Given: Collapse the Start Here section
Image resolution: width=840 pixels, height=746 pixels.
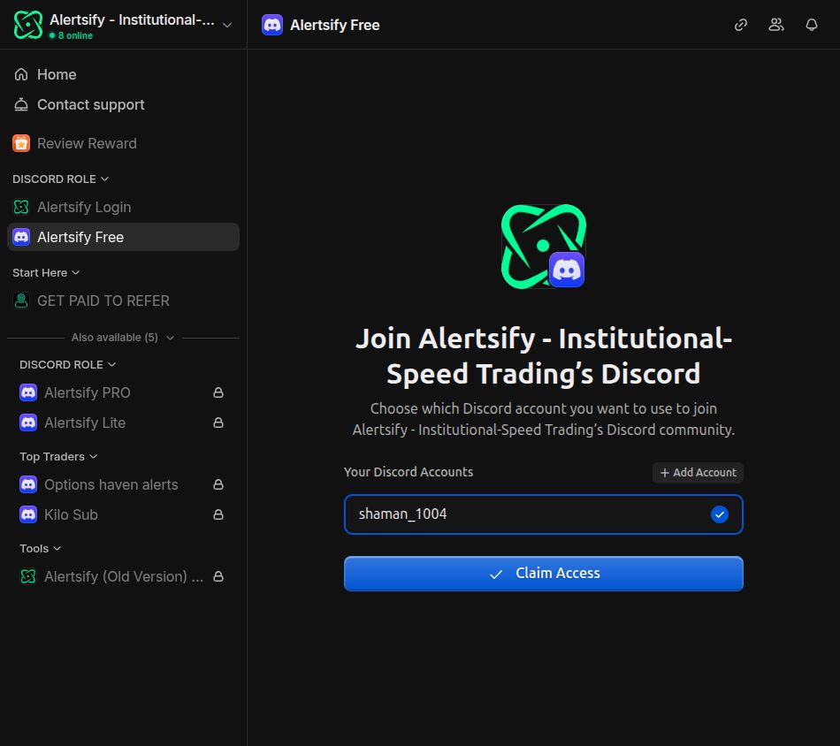Looking at the screenshot, I should 46,272.
